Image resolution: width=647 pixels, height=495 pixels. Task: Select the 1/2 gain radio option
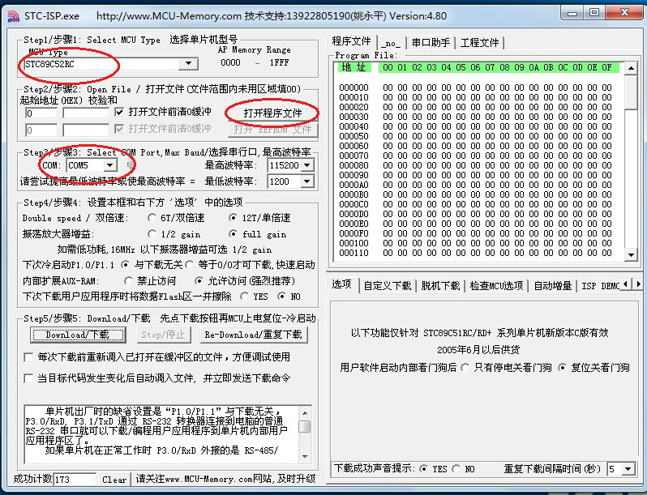[x=152, y=234]
